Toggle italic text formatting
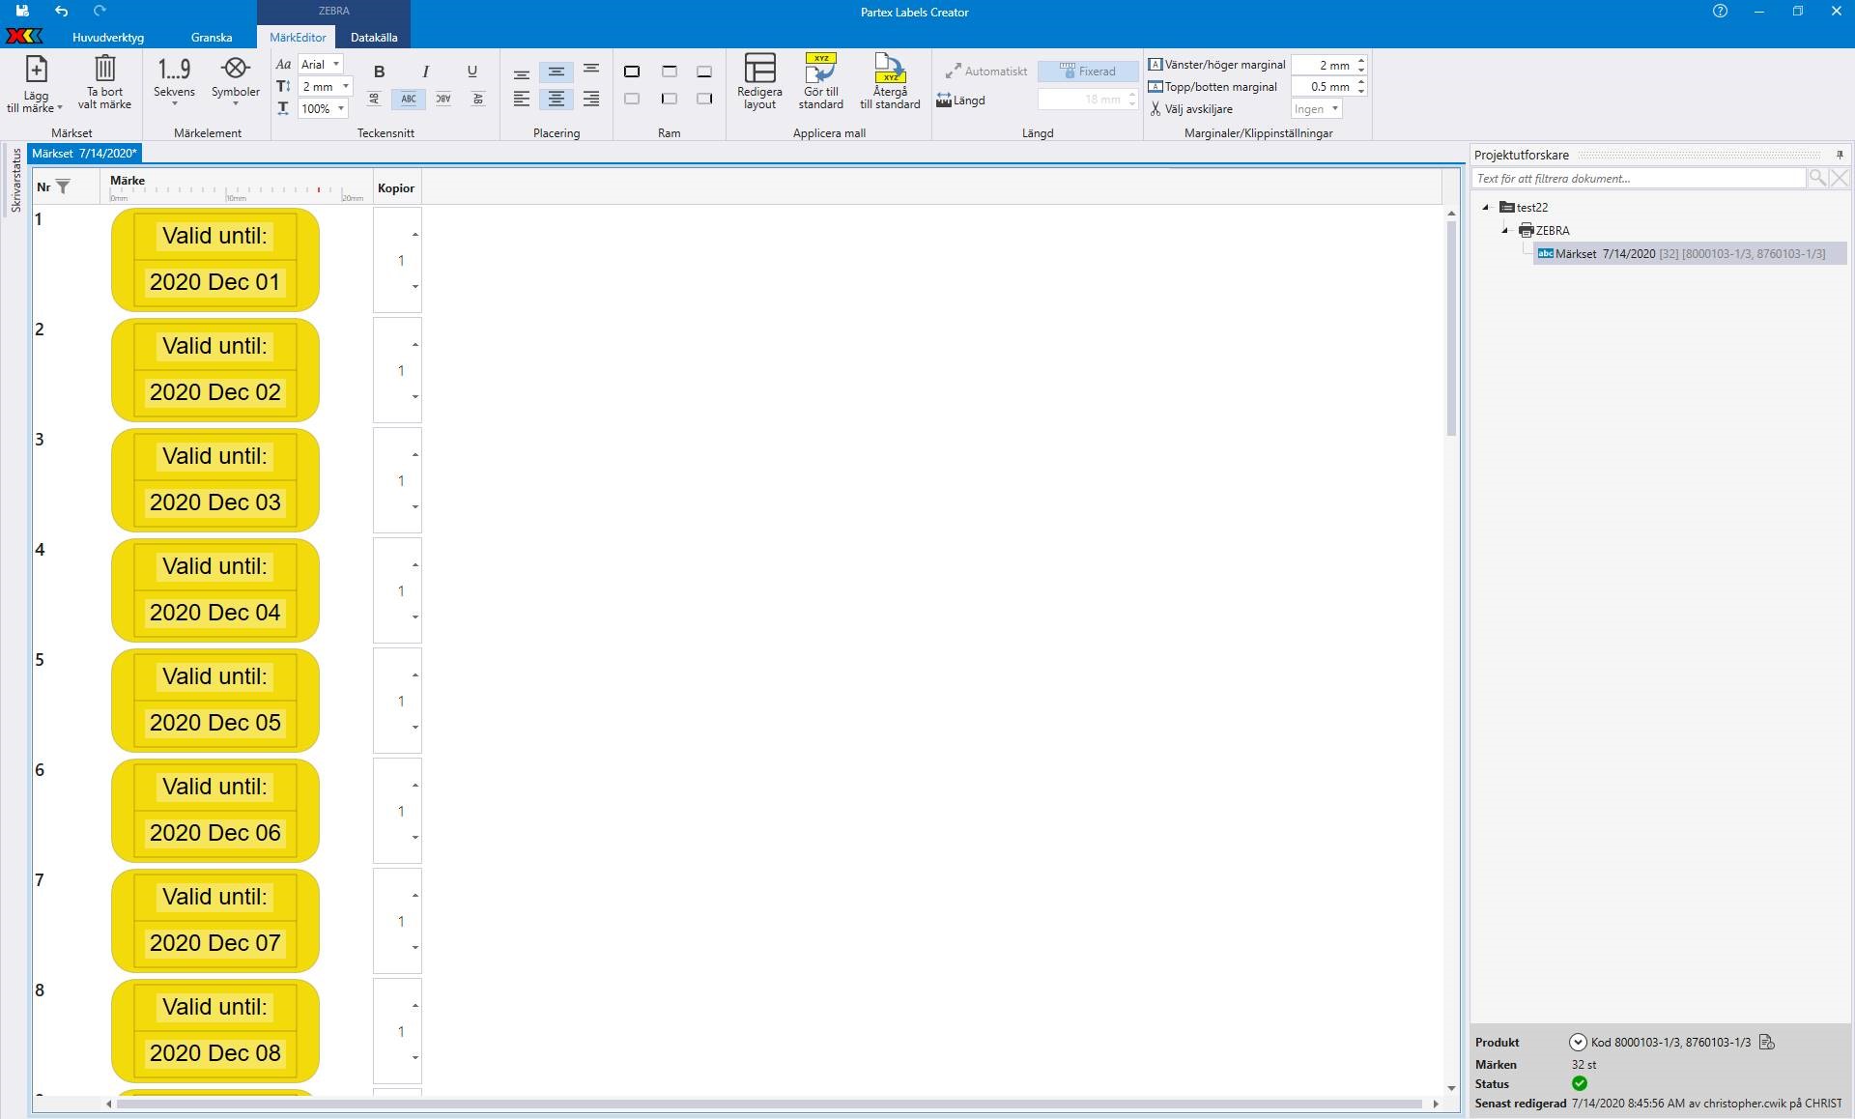The height and width of the screenshot is (1119, 1855). (x=425, y=72)
